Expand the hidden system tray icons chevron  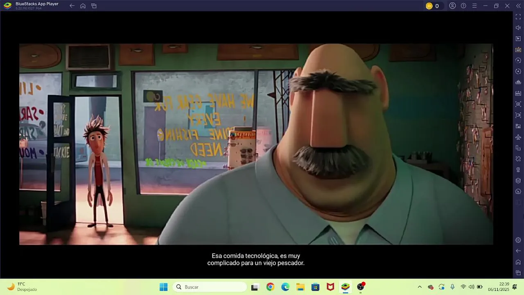point(420,287)
